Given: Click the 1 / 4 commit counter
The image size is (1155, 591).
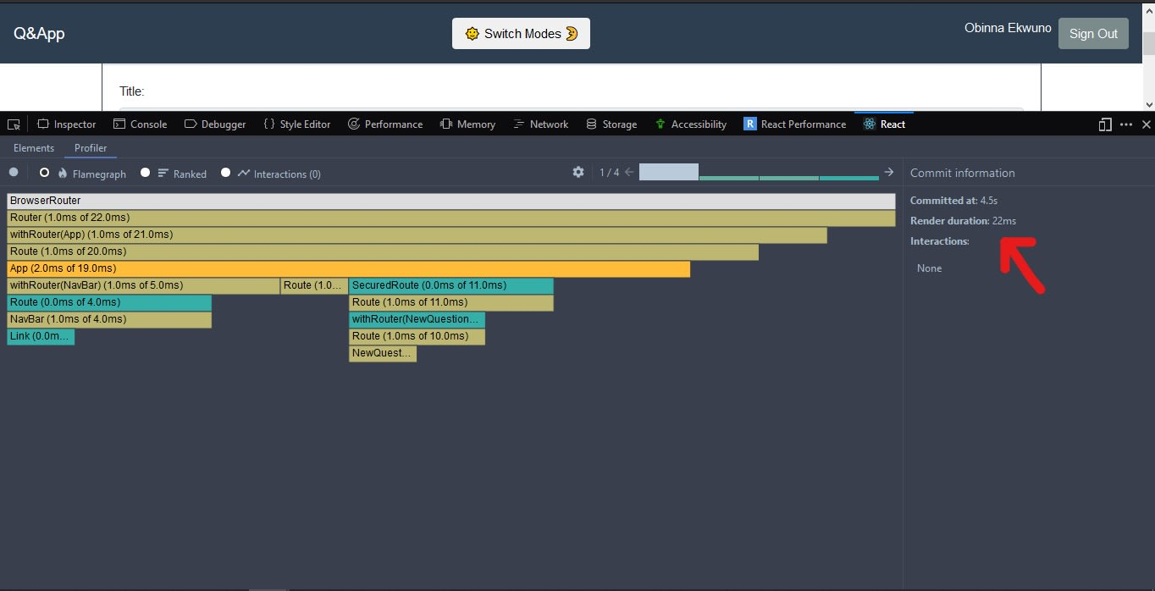Looking at the screenshot, I should [609, 172].
